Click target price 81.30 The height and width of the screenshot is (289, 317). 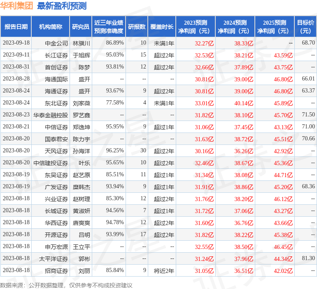click(308, 258)
